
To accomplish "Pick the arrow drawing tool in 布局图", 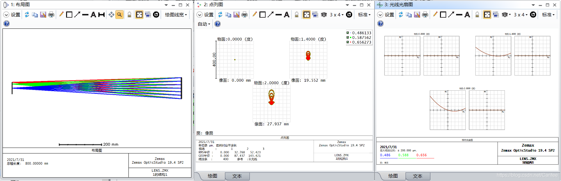I will coord(77,15).
